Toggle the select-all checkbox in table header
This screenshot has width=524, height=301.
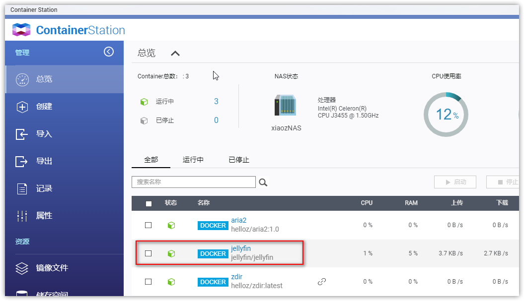(x=149, y=203)
